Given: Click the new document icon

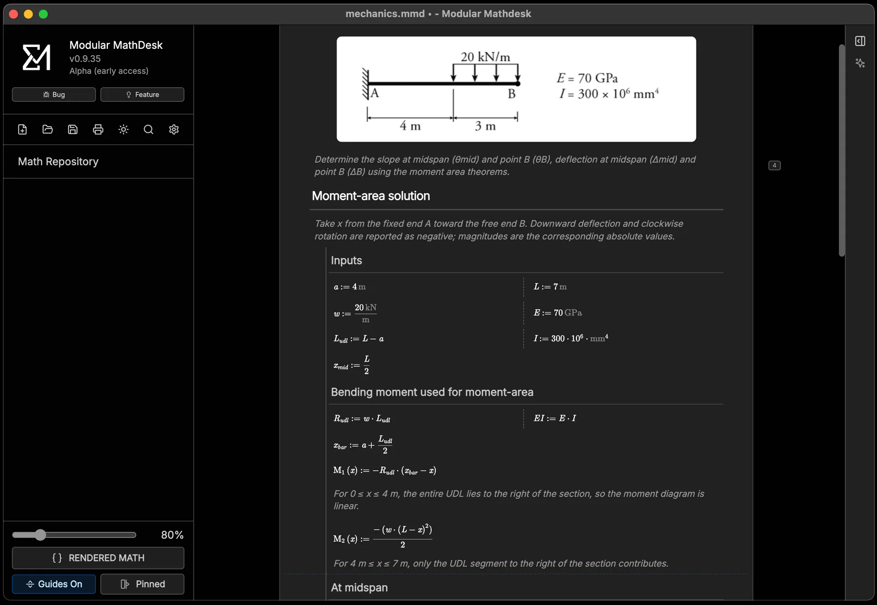Looking at the screenshot, I should (22, 130).
